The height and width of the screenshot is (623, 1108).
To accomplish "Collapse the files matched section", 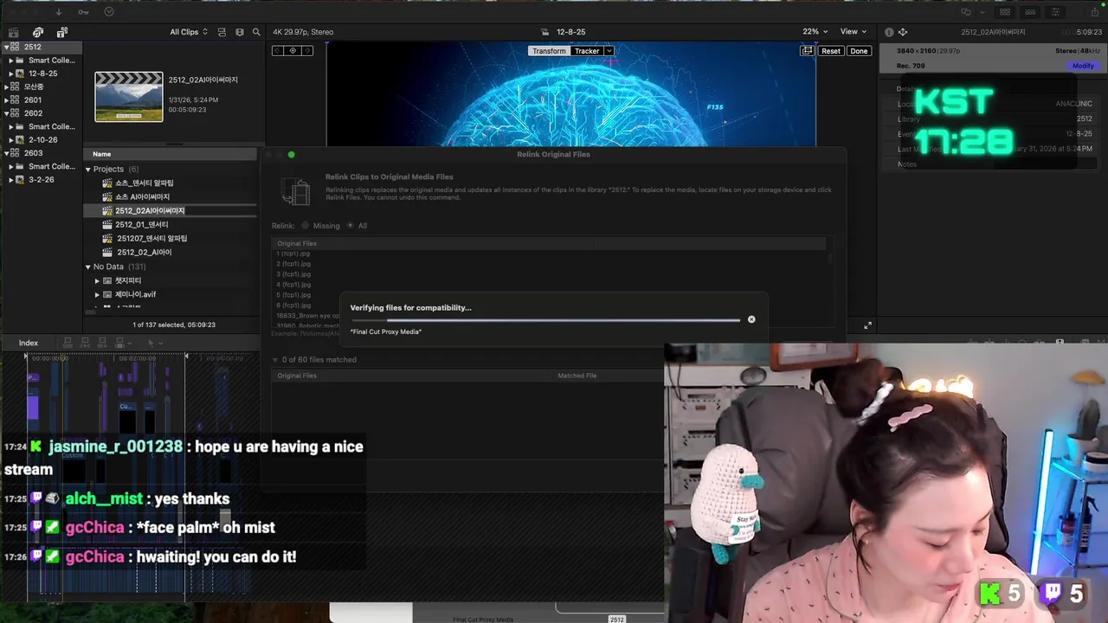I will tap(275, 360).
